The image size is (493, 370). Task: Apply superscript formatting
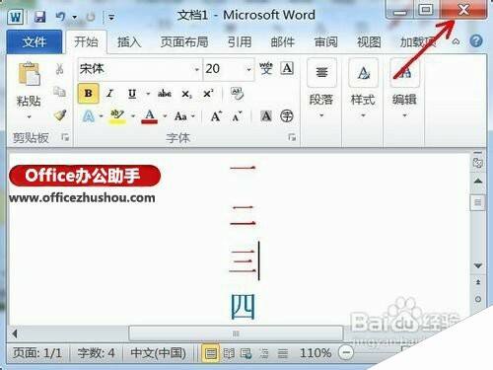click(x=208, y=94)
